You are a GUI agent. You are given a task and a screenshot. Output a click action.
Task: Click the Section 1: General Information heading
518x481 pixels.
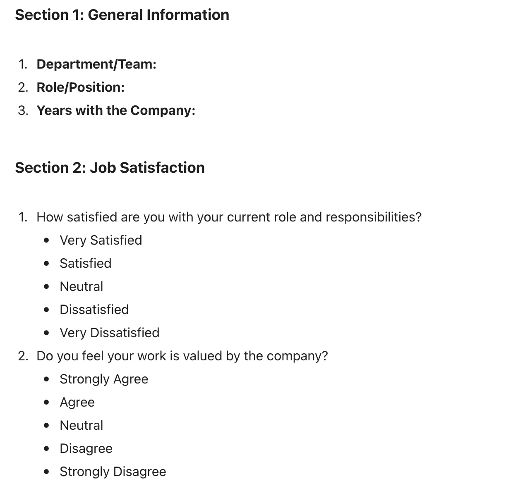(122, 15)
